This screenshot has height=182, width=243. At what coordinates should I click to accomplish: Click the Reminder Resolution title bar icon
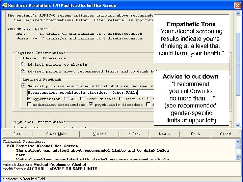point(5,5)
